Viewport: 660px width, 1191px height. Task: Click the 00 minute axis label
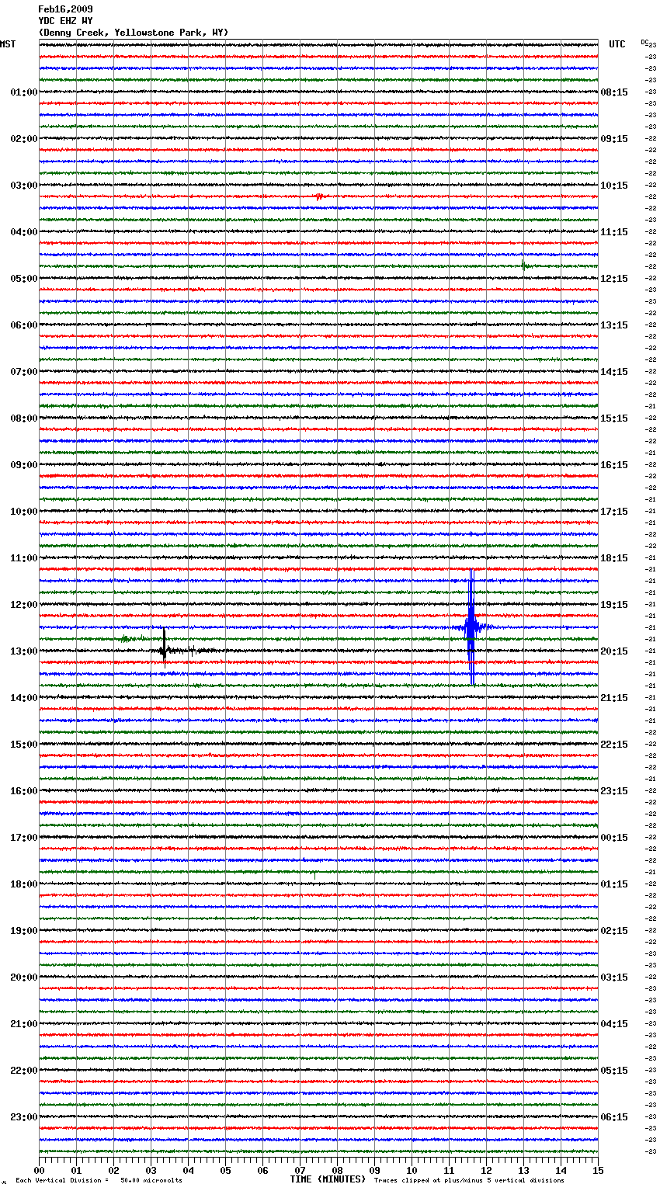(39, 1171)
